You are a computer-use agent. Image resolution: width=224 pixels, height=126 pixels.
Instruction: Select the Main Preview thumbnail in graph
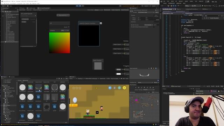(98, 66)
